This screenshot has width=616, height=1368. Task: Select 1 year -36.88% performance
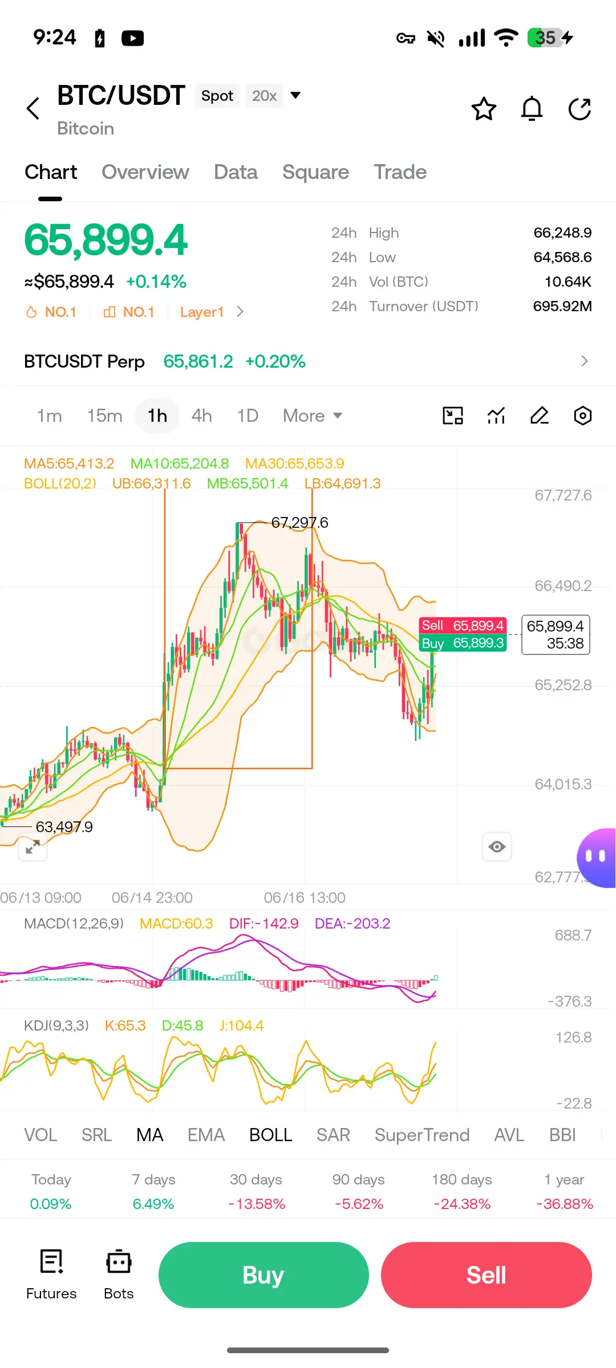tap(564, 1191)
